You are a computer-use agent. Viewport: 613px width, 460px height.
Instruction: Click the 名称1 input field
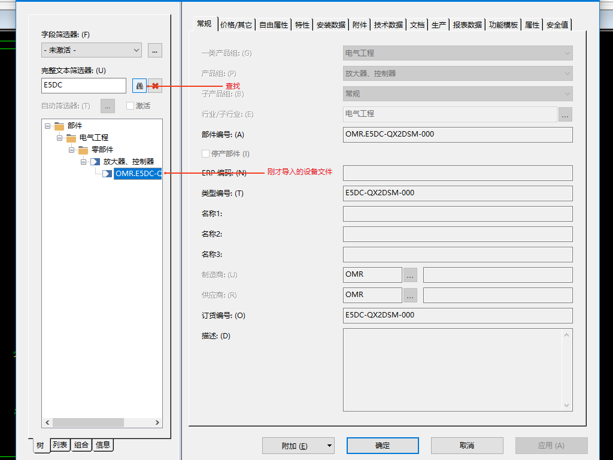click(458, 214)
